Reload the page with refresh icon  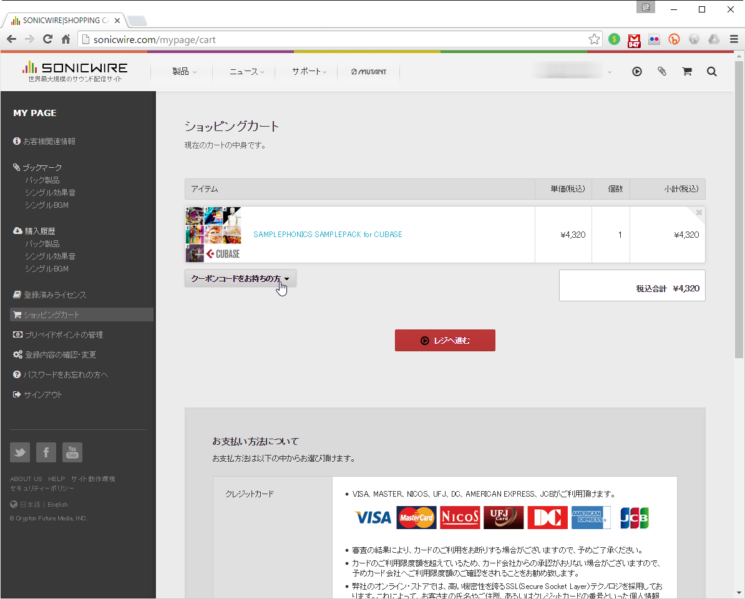[47, 39]
